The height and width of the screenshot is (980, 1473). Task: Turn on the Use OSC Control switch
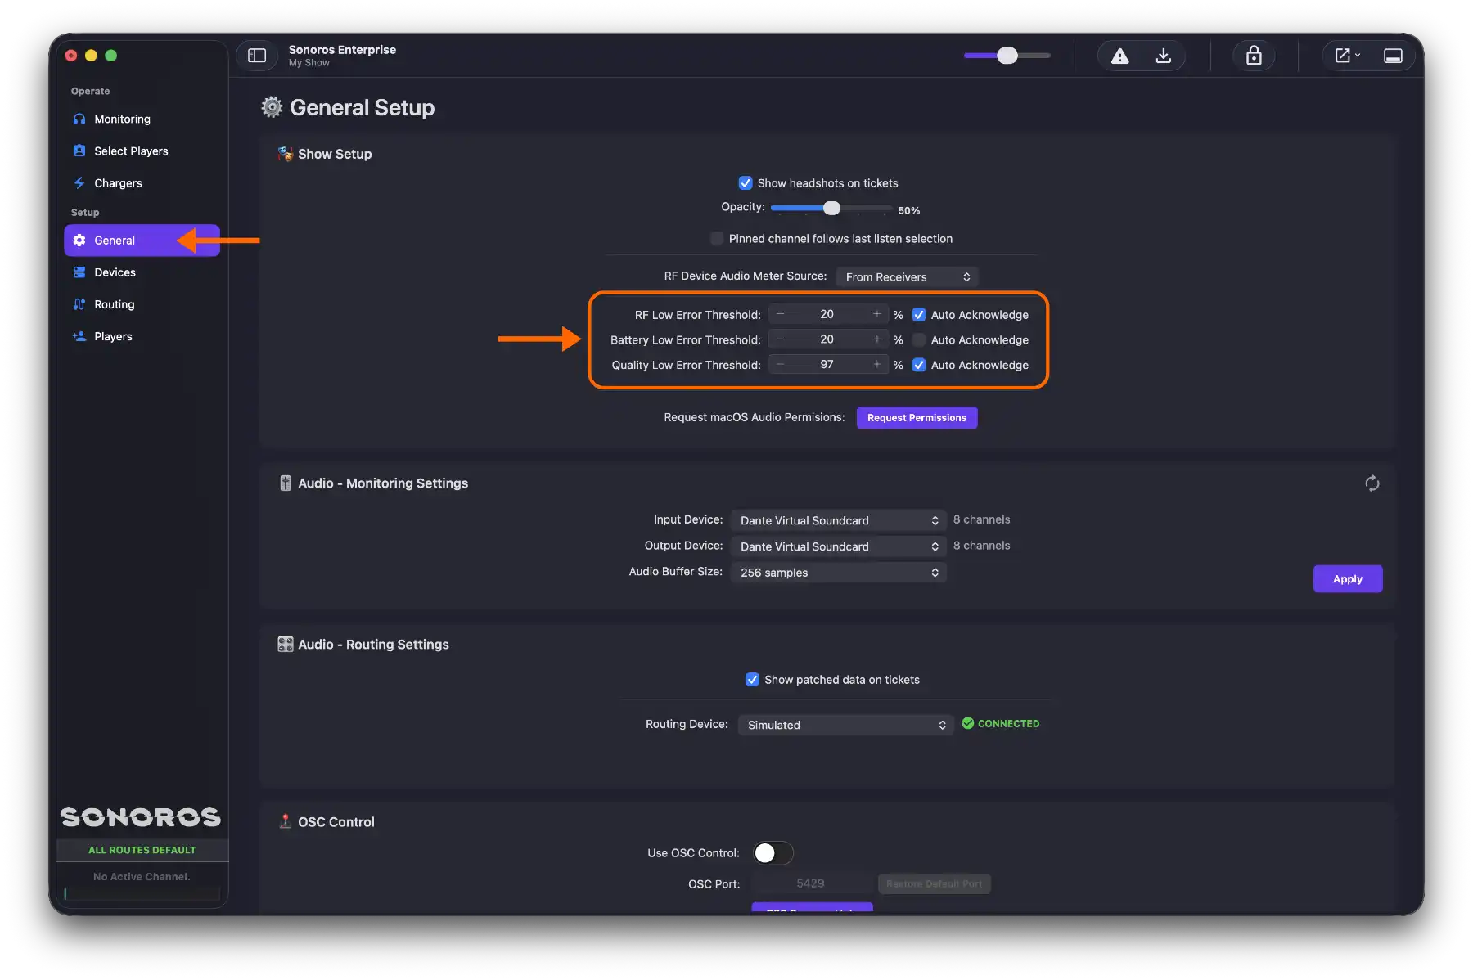pyautogui.click(x=773, y=853)
